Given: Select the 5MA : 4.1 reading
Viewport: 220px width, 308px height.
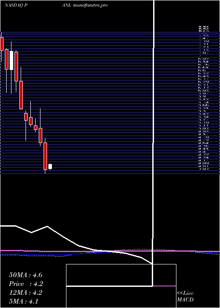Looking at the screenshot, I should click(x=24, y=301).
